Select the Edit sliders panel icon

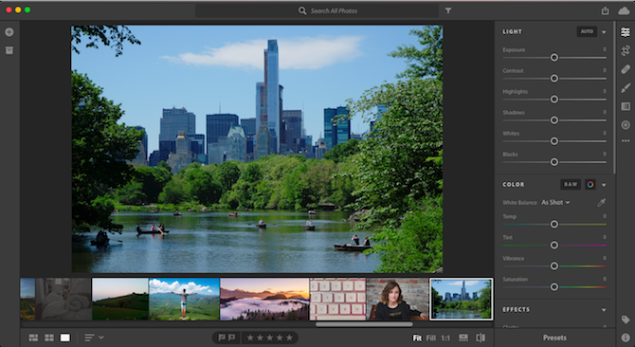click(x=626, y=32)
